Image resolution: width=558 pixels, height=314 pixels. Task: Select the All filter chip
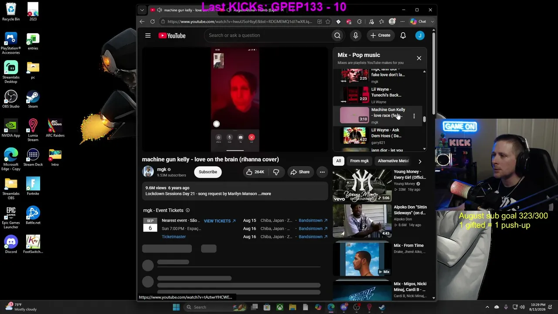pyautogui.click(x=338, y=161)
